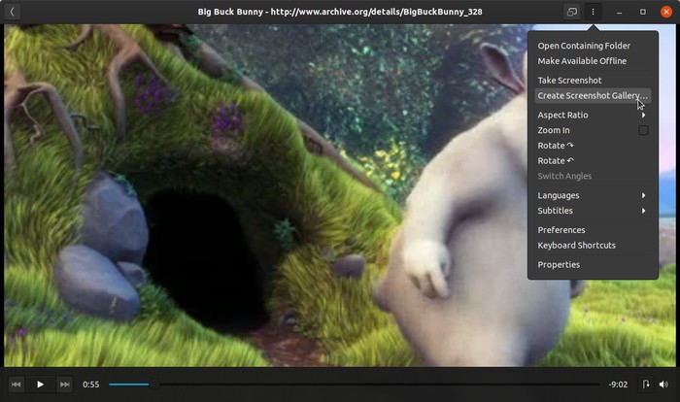Expand the Subtitles submenu arrow
This screenshot has height=402, width=680.
643,211
